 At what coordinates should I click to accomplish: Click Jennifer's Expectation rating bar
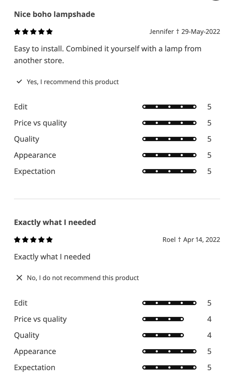169,171
